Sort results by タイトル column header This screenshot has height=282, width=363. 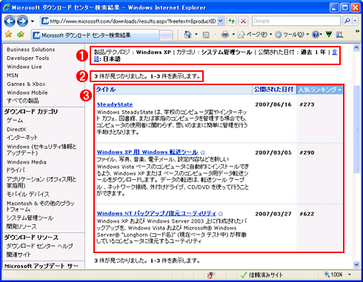coord(106,90)
